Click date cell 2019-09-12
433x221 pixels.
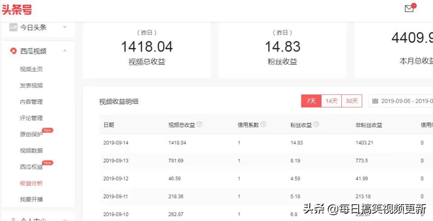[116, 179]
